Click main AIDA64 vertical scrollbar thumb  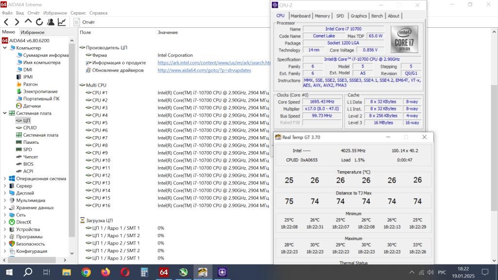tap(494, 148)
